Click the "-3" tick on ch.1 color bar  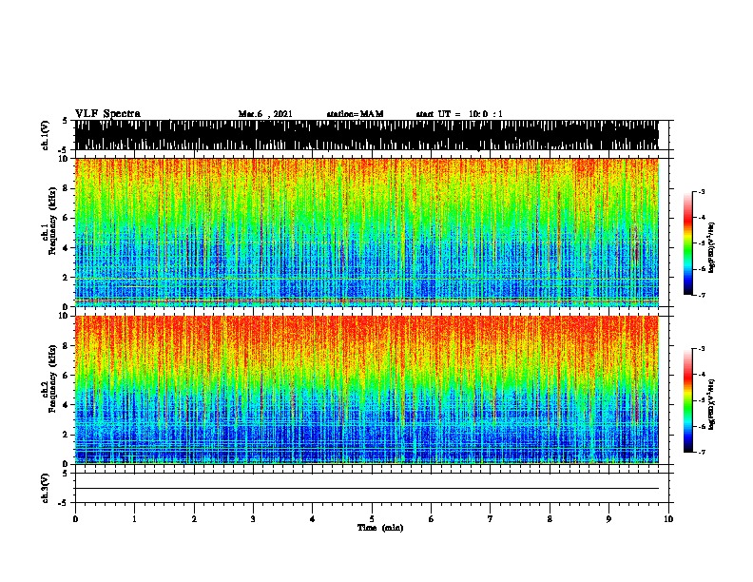pos(702,192)
